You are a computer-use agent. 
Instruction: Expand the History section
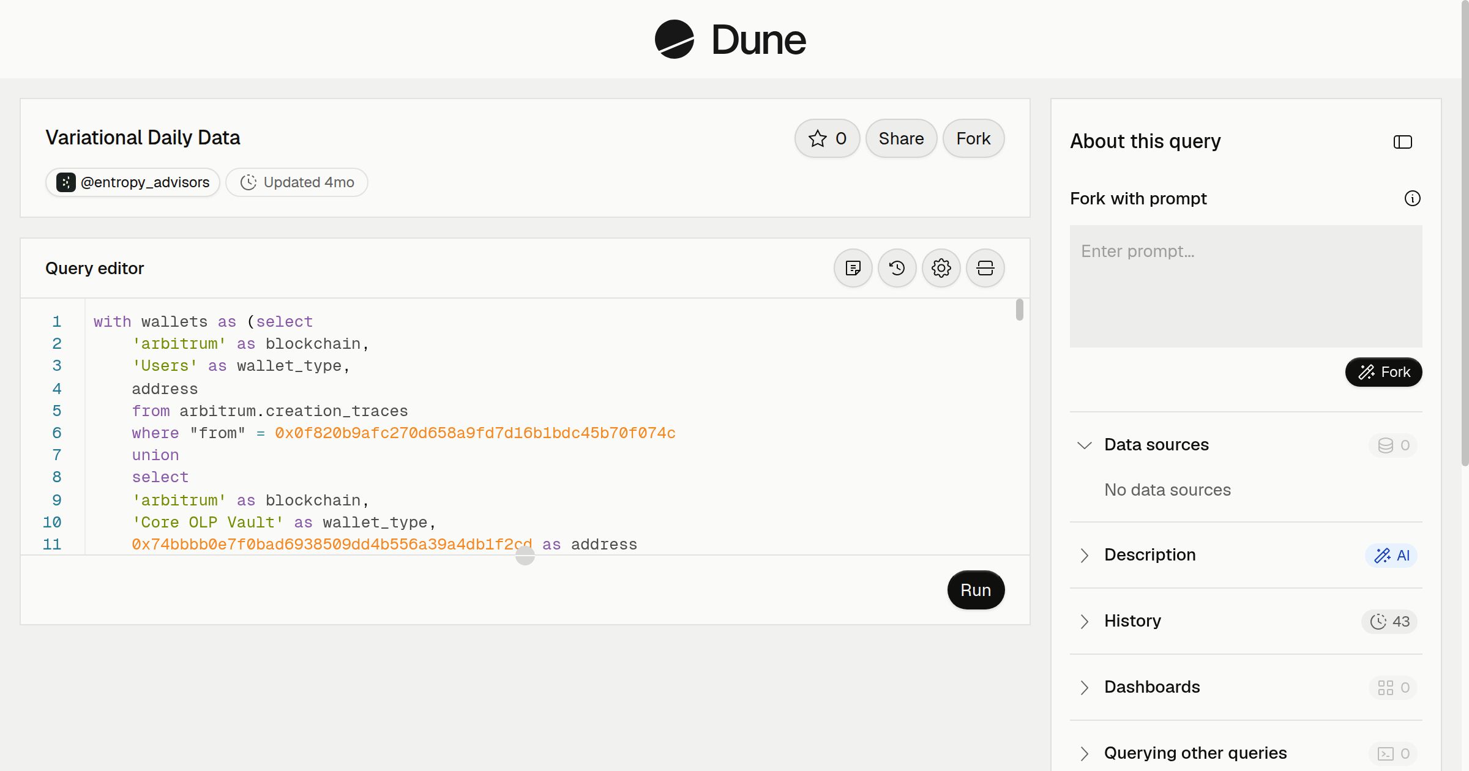pyautogui.click(x=1084, y=621)
